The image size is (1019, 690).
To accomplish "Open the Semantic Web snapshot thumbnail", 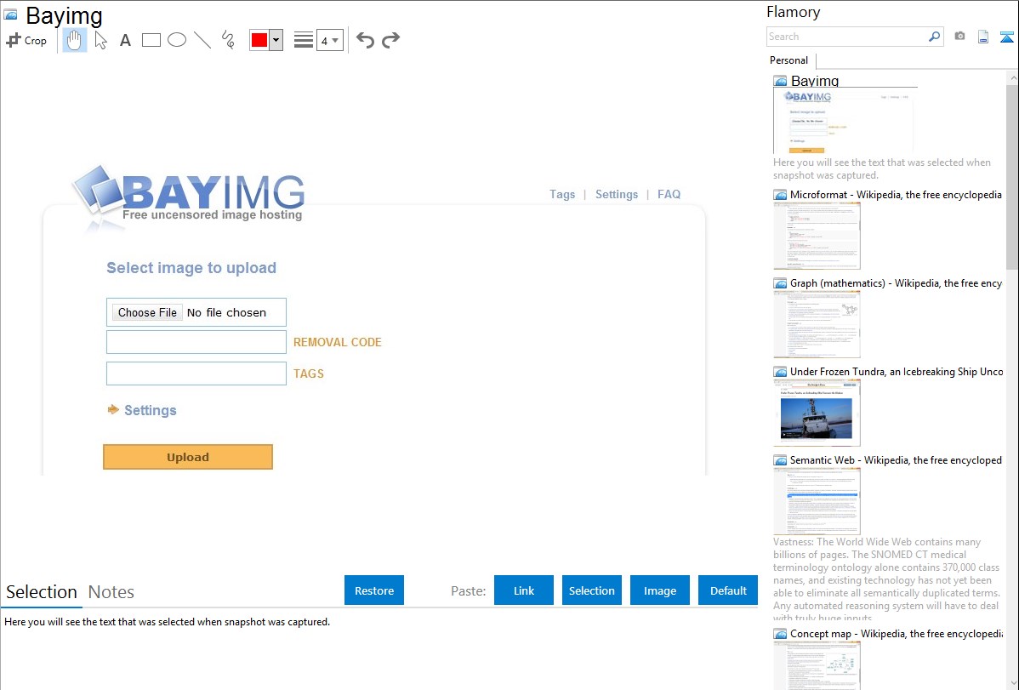I will tap(817, 501).
